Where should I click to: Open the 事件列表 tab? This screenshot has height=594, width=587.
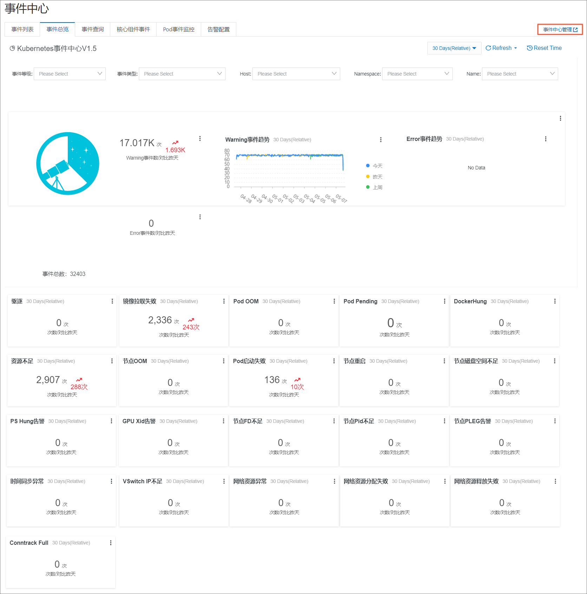[x=22, y=30]
